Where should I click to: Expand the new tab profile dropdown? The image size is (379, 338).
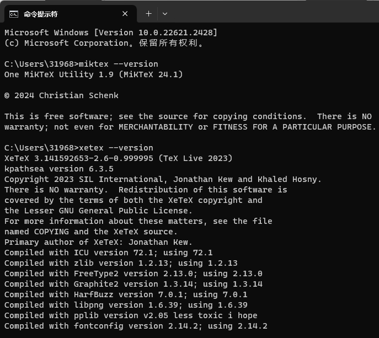click(x=165, y=14)
